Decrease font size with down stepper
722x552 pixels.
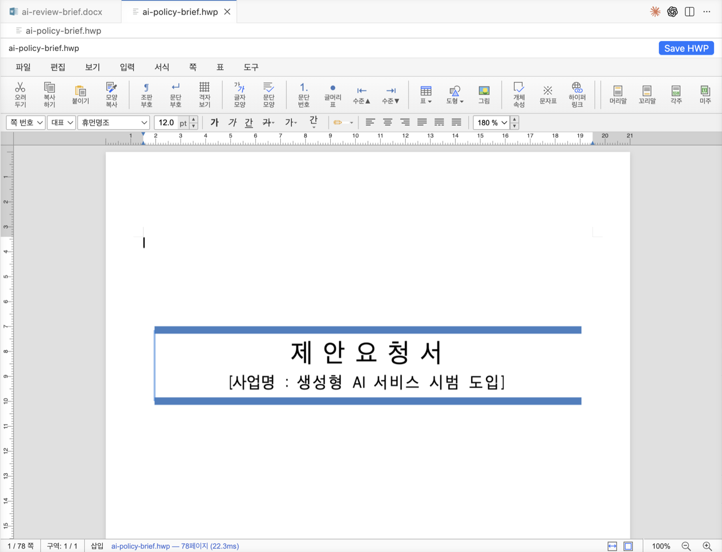(194, 126)
